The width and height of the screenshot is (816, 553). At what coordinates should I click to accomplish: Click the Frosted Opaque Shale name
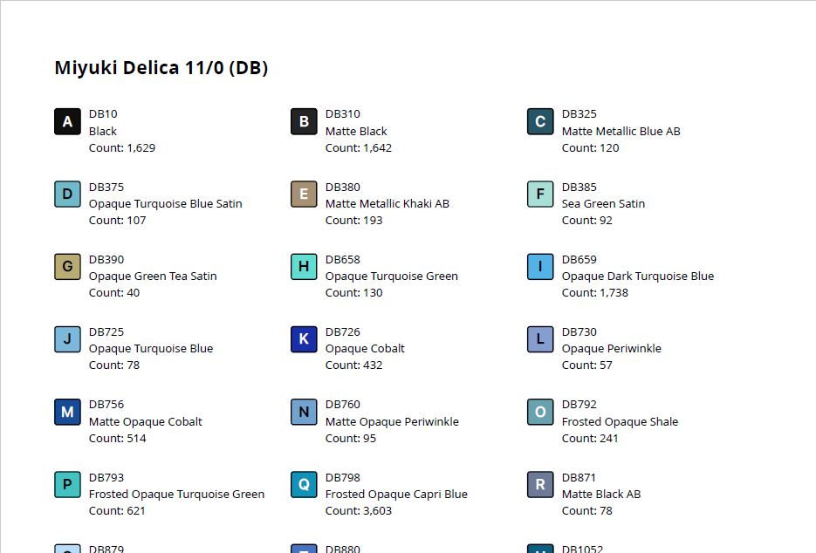[x=620, y=421]
